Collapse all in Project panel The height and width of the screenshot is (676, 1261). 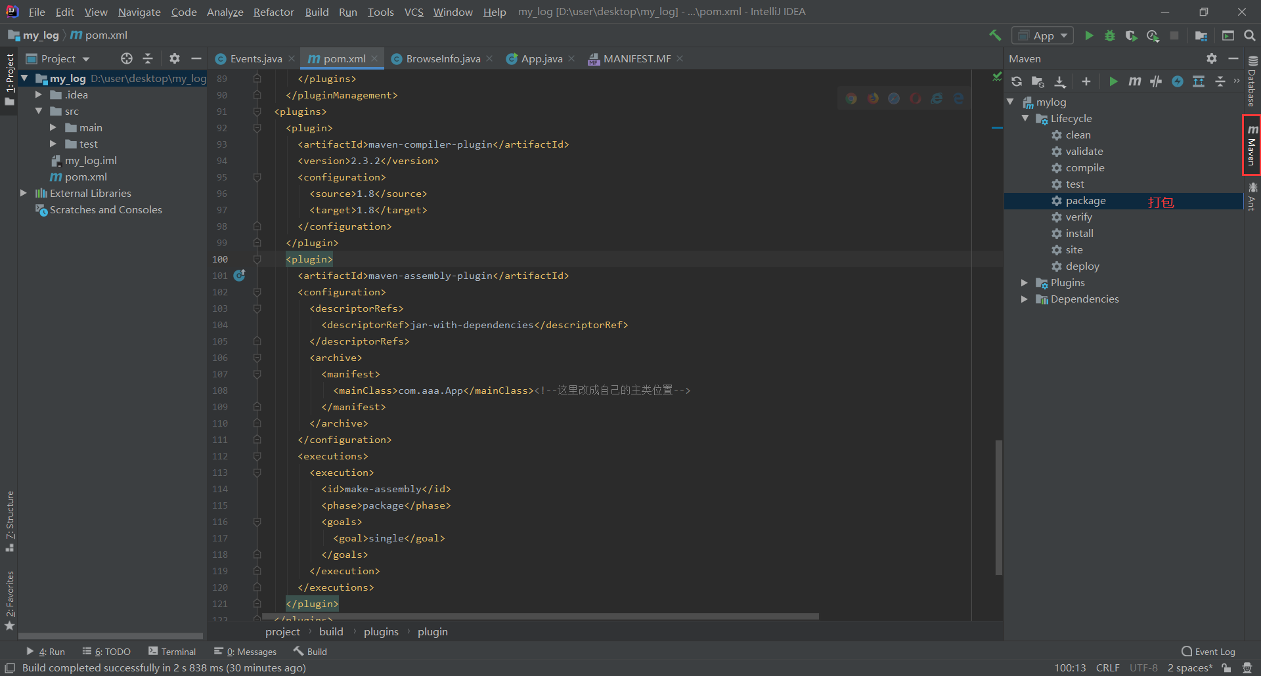point(148,58)
